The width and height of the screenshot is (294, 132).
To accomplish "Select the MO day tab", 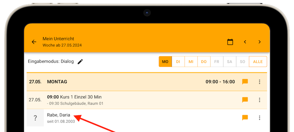I will [165, 62].
